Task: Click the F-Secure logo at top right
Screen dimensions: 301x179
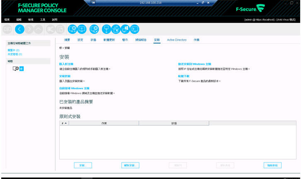Action: 250,8
